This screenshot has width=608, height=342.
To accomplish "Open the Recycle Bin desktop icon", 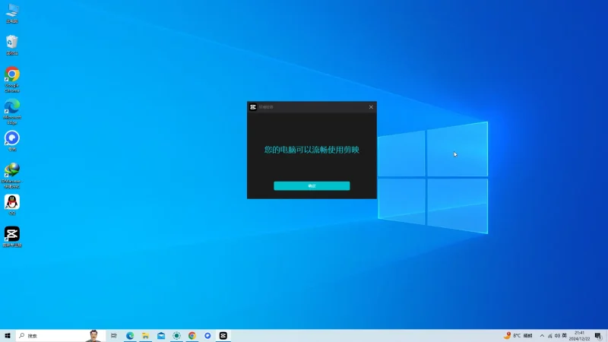I will (12, 43).
